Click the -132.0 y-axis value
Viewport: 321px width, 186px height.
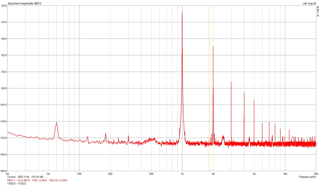3,138
